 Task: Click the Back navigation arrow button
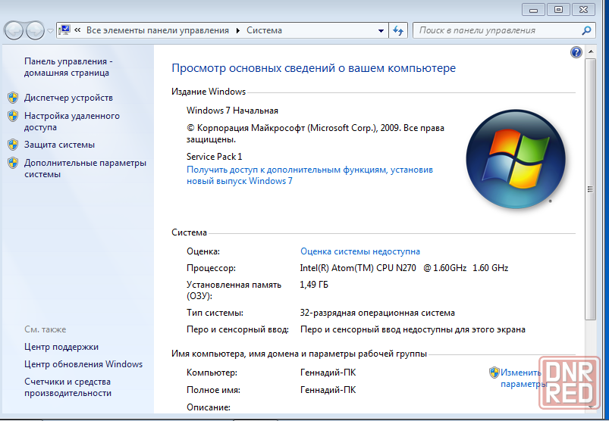14,30
